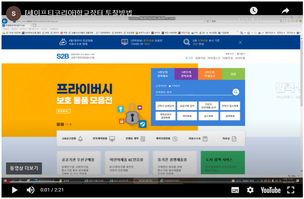Click the 로그인 link
304x199 pixels.
click(x=189, y=58)
